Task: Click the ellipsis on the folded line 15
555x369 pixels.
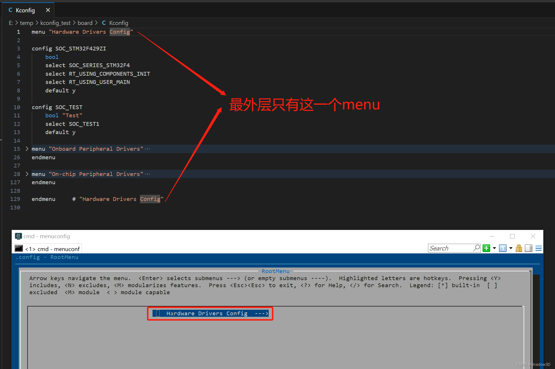Action: click(147, 148)
